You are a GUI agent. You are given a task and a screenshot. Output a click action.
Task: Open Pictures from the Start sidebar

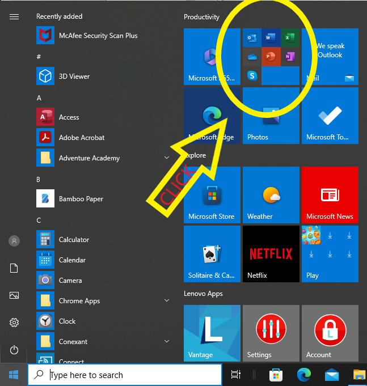click(x=14, y=295)
